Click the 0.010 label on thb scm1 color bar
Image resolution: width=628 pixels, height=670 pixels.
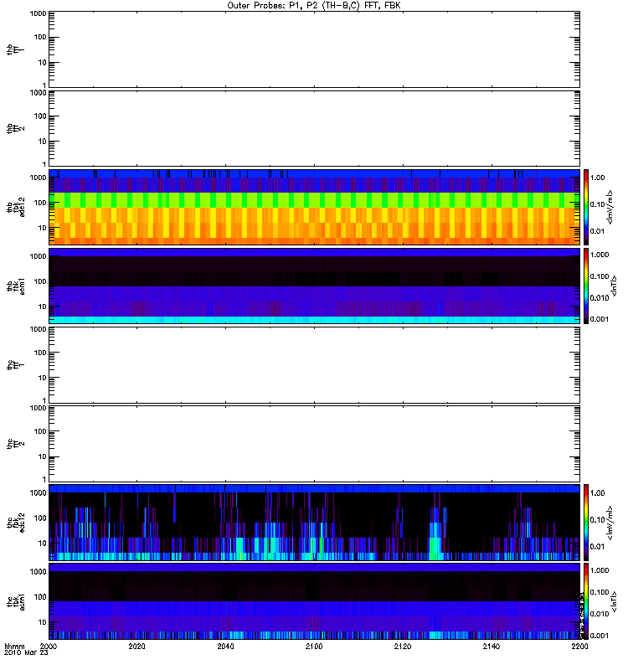pos(600,298)
